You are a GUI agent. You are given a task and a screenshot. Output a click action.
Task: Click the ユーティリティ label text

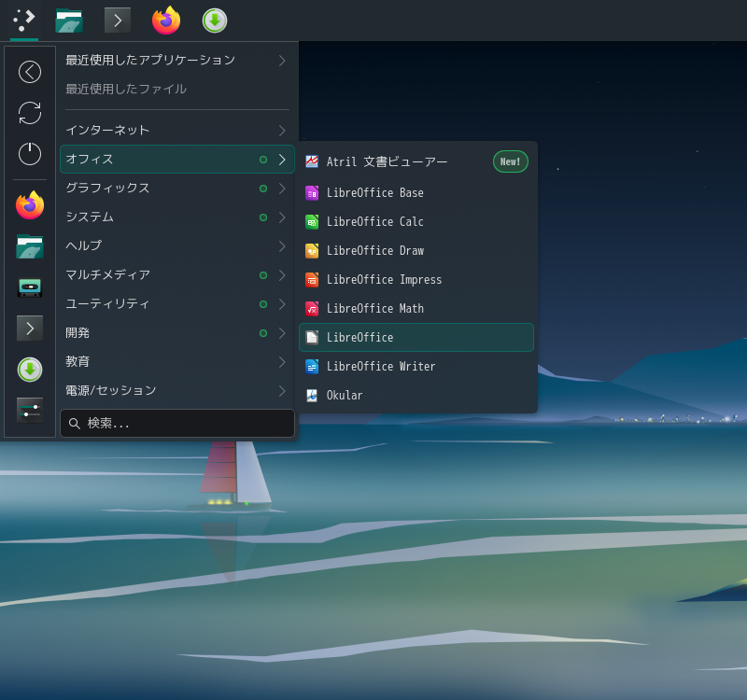coord(107,304)
